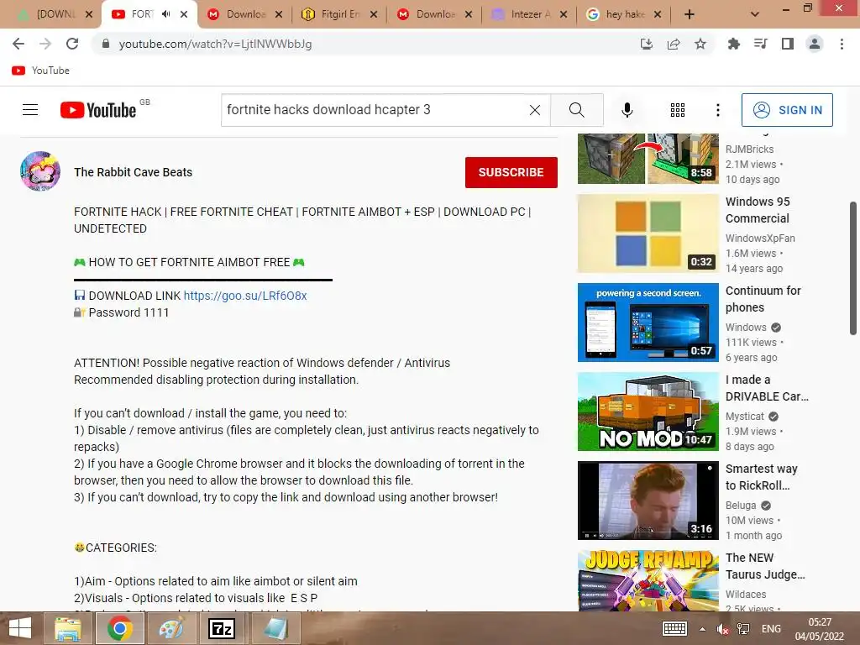The image size is (860, 645).
Task: Click the Beluga channel name
Action: pyautogui.click(x=741, y=505)
